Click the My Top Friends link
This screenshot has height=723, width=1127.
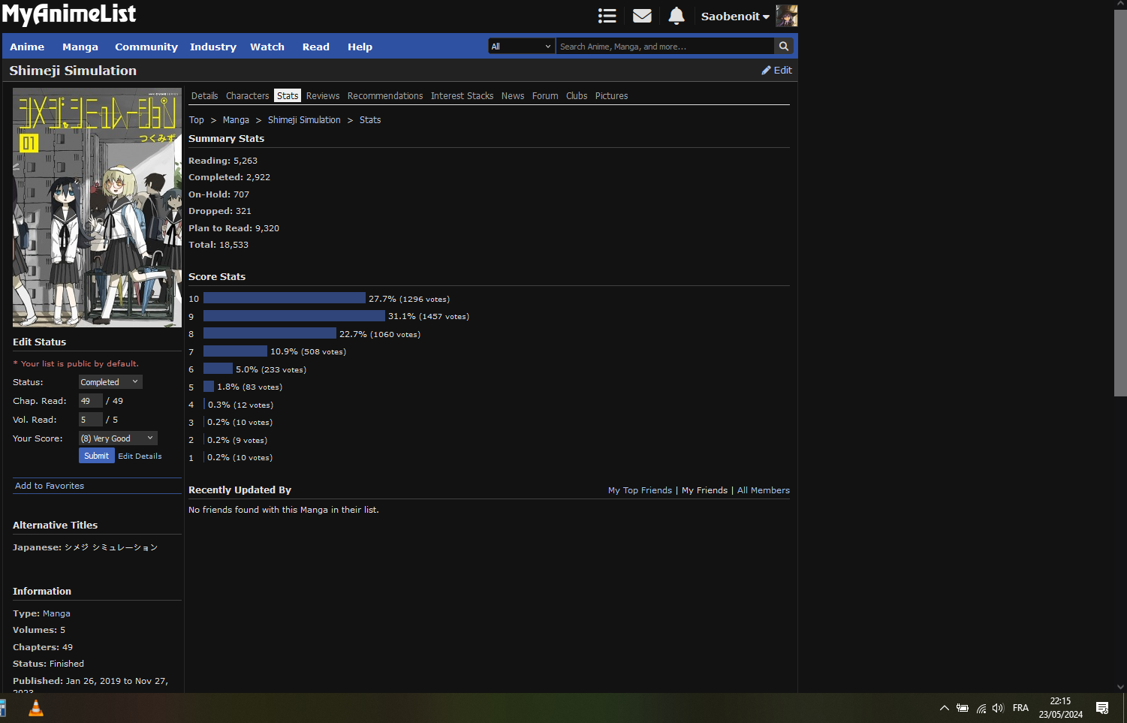(x=640, y=490)
